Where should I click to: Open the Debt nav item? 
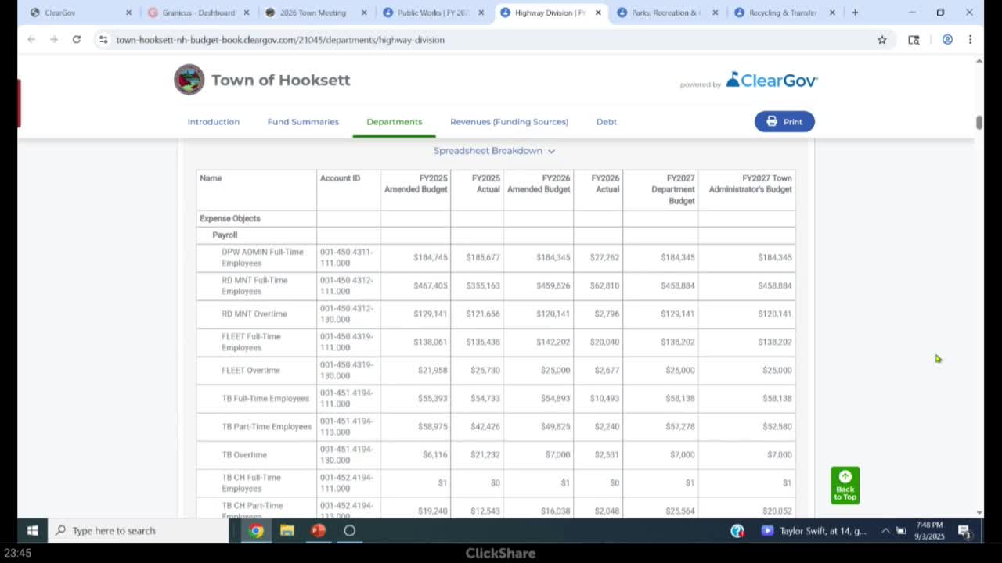pyautogui.click(x=607, y=122)
